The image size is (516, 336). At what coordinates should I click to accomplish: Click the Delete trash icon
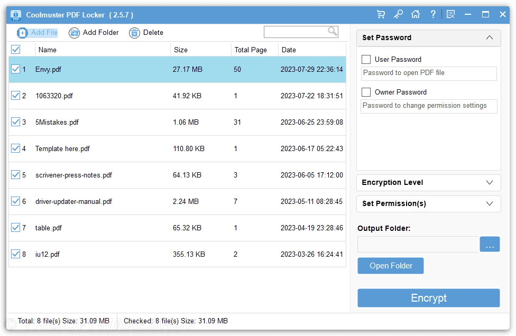tap(134, 33)
